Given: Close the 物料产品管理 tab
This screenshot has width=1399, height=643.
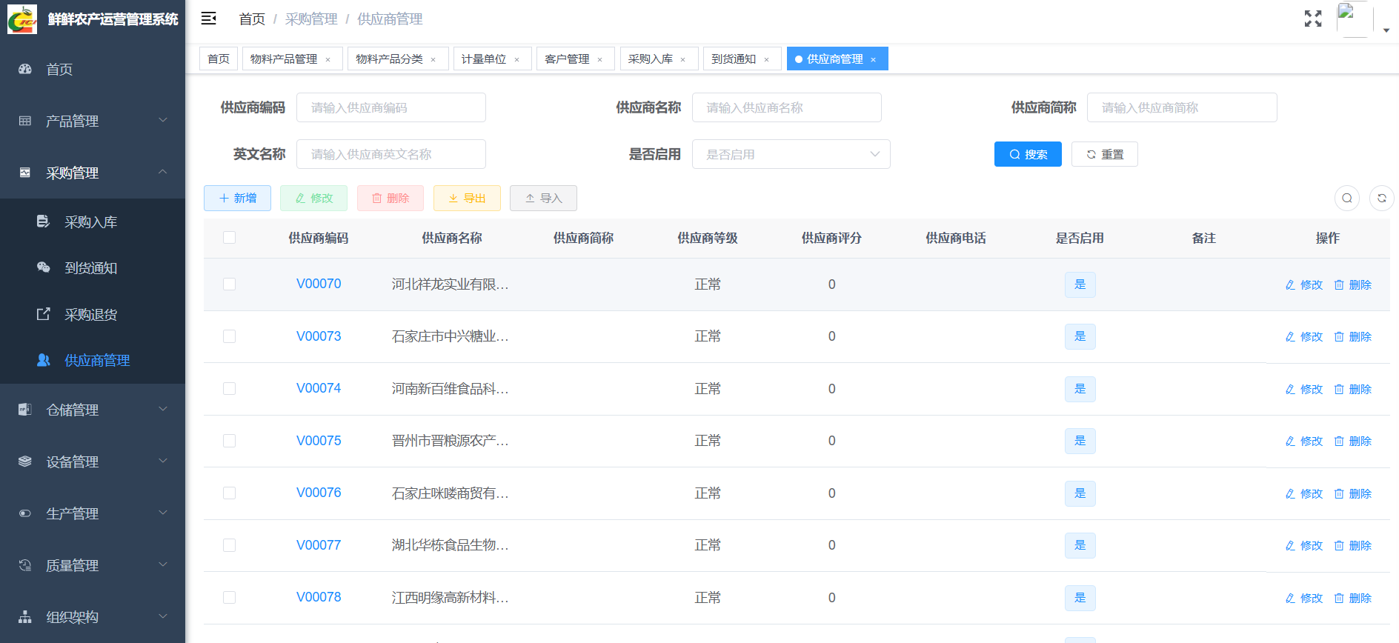Looking at the screenshot, I should pos(328,59).
